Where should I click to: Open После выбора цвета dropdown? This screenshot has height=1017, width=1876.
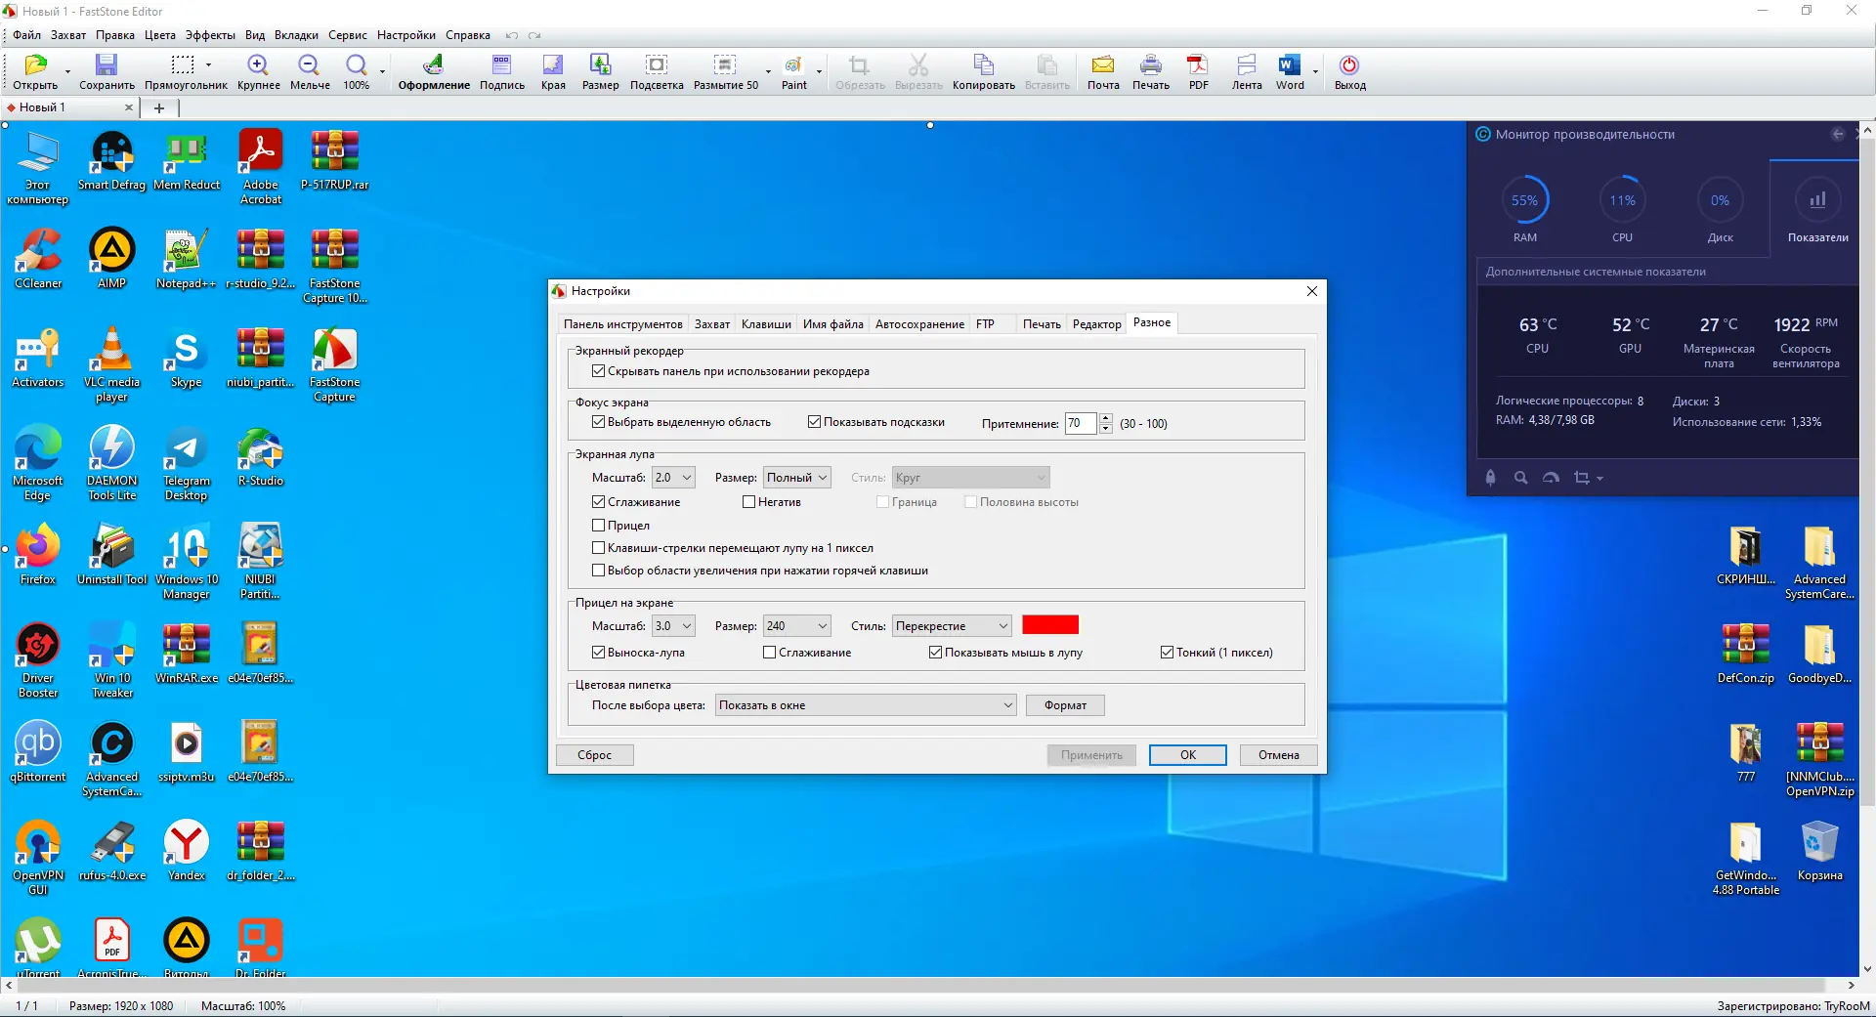tap(866, 705)
